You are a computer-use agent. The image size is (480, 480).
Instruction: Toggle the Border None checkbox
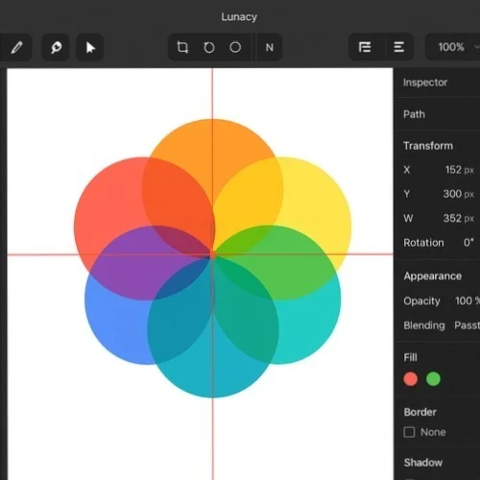409,432
